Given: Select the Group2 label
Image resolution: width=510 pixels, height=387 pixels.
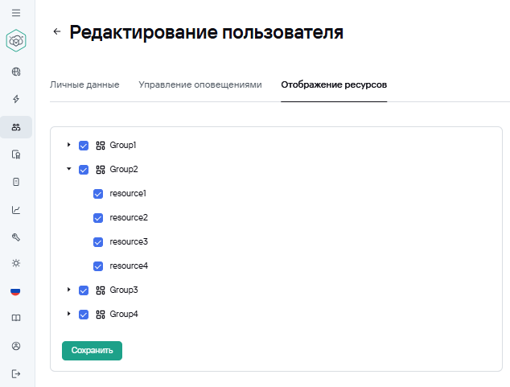Looking at the screenshot, I should coord(124,169).
